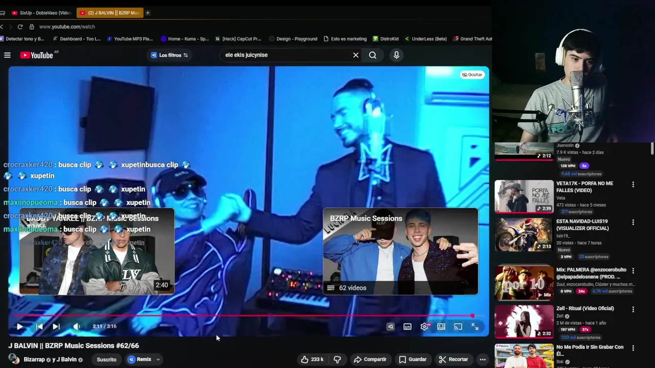Run search with magnifying glass button
Viewport: 655px width, 368px height.
coord(373,55)
